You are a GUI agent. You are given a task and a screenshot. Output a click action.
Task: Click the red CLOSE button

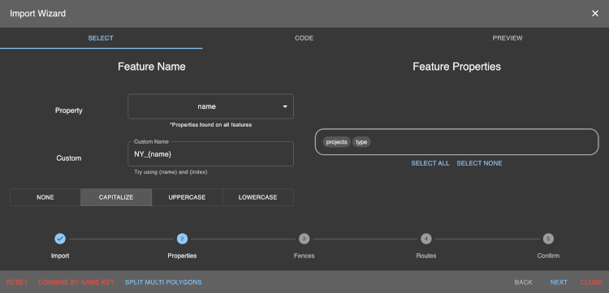pos(591,282)
